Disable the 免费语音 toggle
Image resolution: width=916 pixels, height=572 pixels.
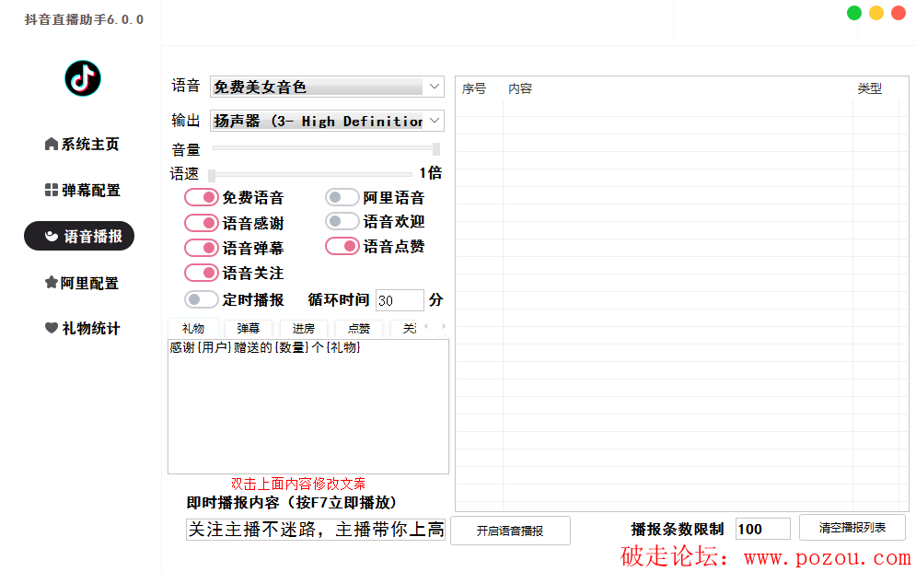coord(202,197)
